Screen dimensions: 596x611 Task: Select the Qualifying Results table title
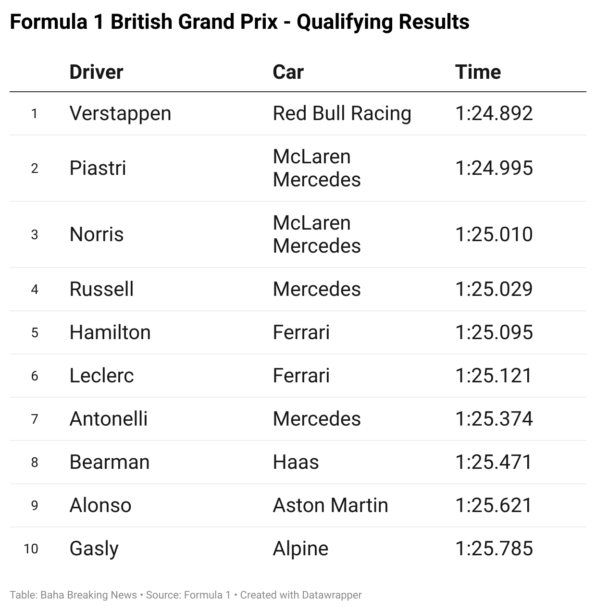pyautogui.click(x=239, y=22)
